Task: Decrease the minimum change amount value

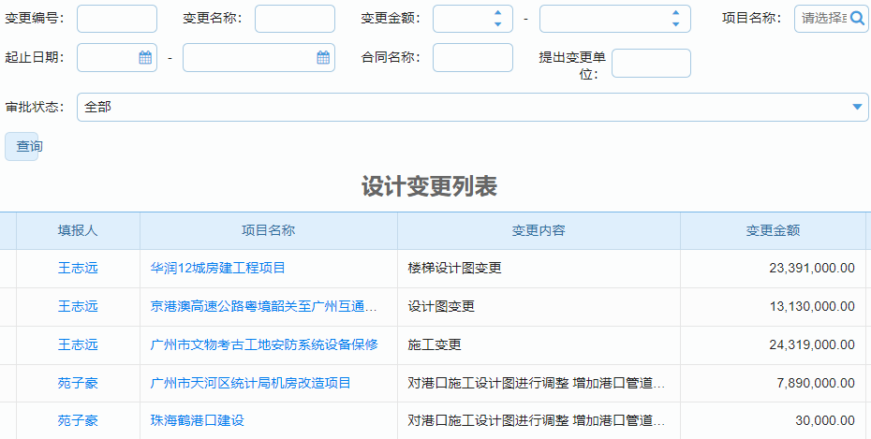Action: pyautogui.click(x=497, y=24)
